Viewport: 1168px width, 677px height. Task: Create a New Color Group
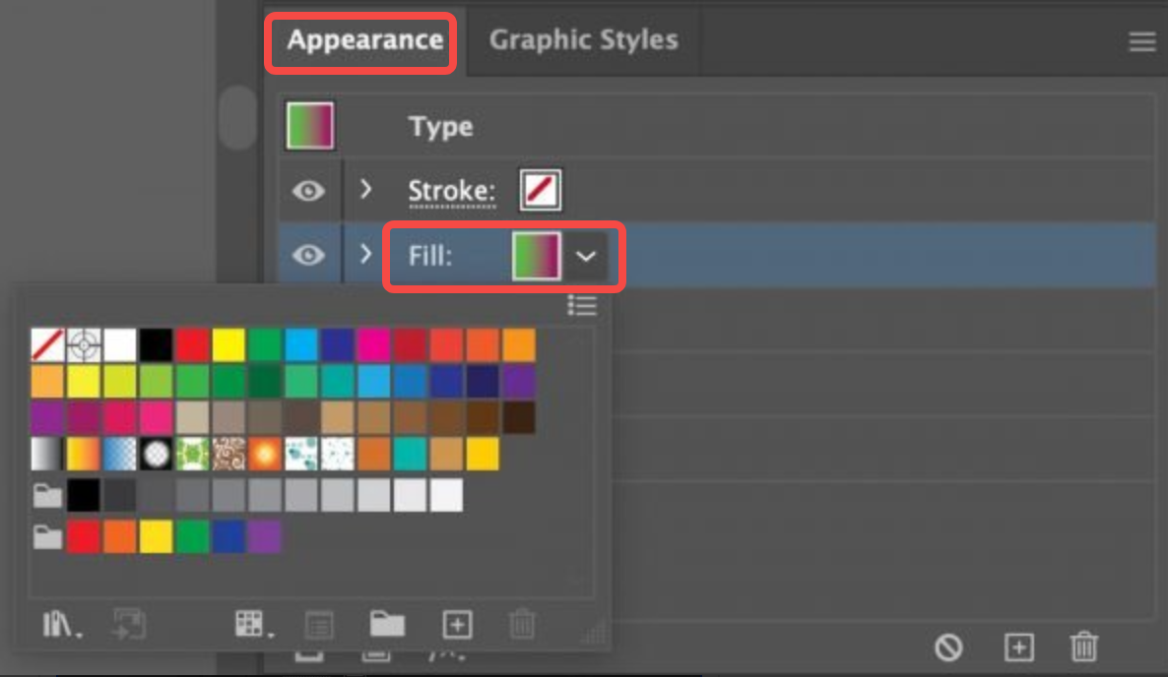tap(389, 624)
